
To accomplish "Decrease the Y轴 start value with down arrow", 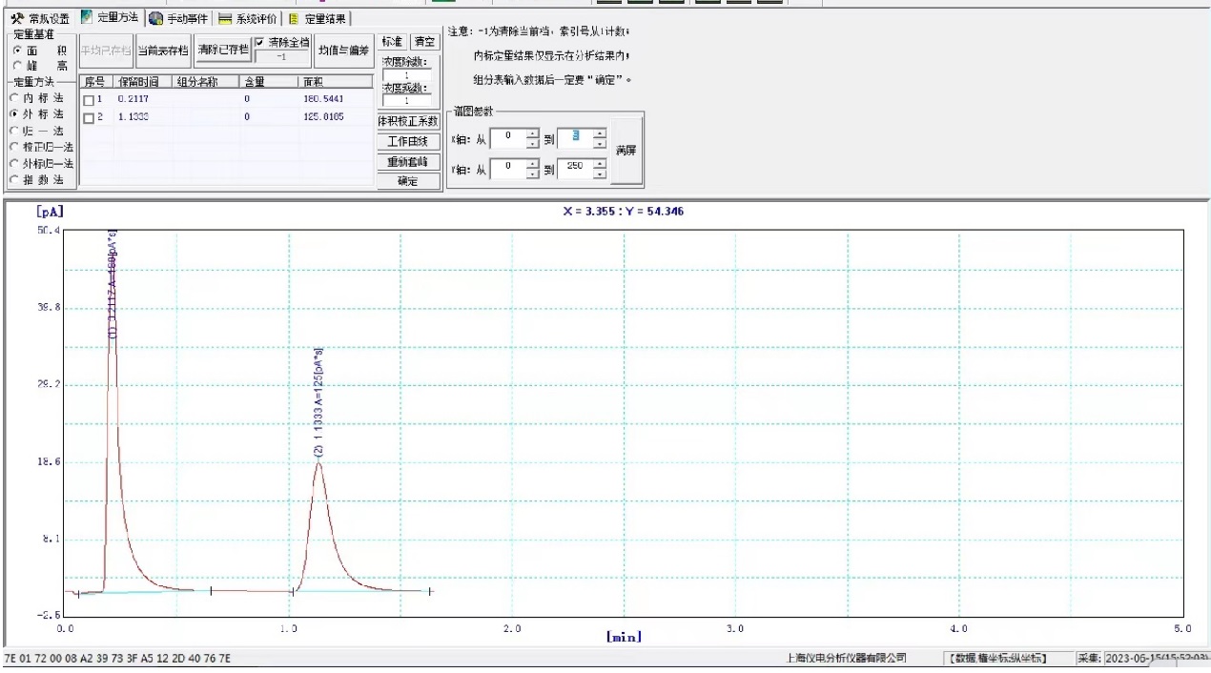I will click(x=533, y=174).
